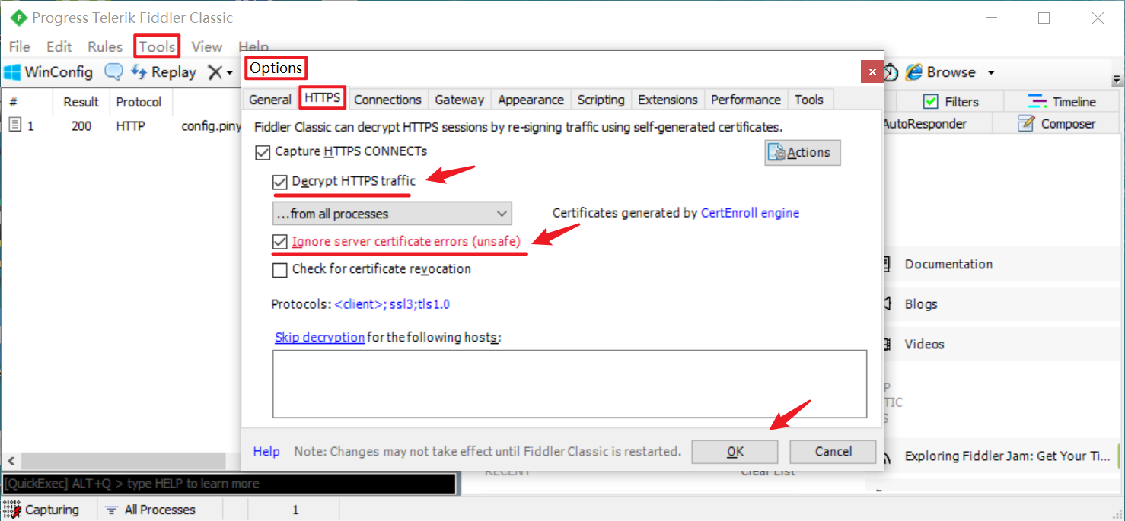
Task: Click the Capturing status indicator
Action: pyautogui.click(x=43, y=510)
